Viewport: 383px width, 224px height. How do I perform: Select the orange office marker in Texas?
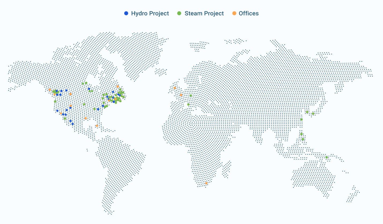click(x=86, y=118)
